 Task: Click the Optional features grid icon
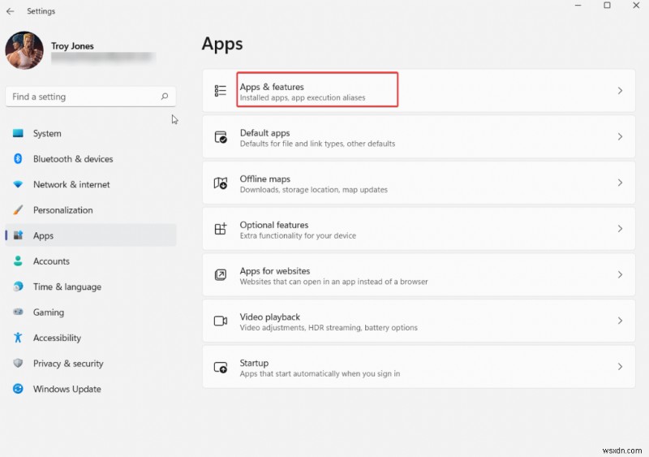(220, 228)
